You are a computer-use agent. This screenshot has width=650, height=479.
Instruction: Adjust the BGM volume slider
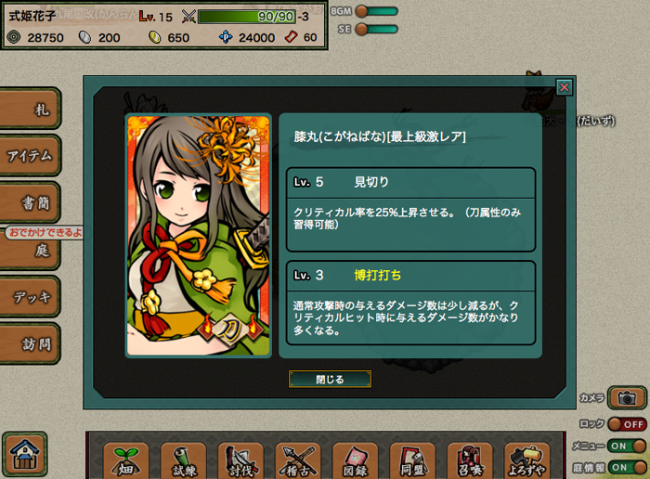pos(376,11)
